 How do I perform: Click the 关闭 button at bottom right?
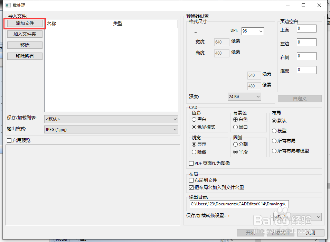(311, 233)
